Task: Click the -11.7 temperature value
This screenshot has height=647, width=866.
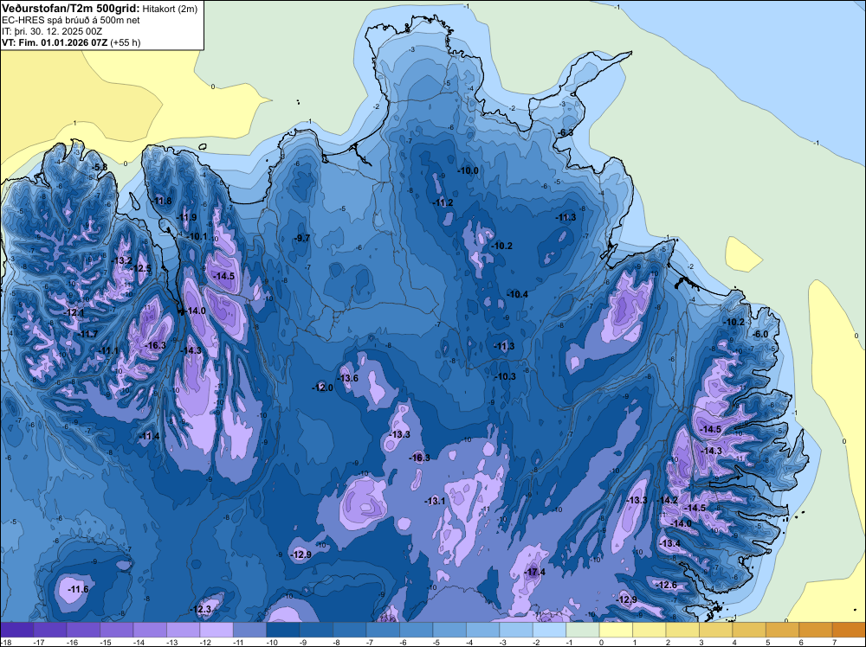Action: pos(87,334)
